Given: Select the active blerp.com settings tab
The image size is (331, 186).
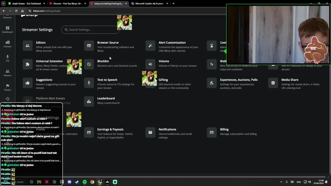Looking at the screenshot, I should (109, 4).
